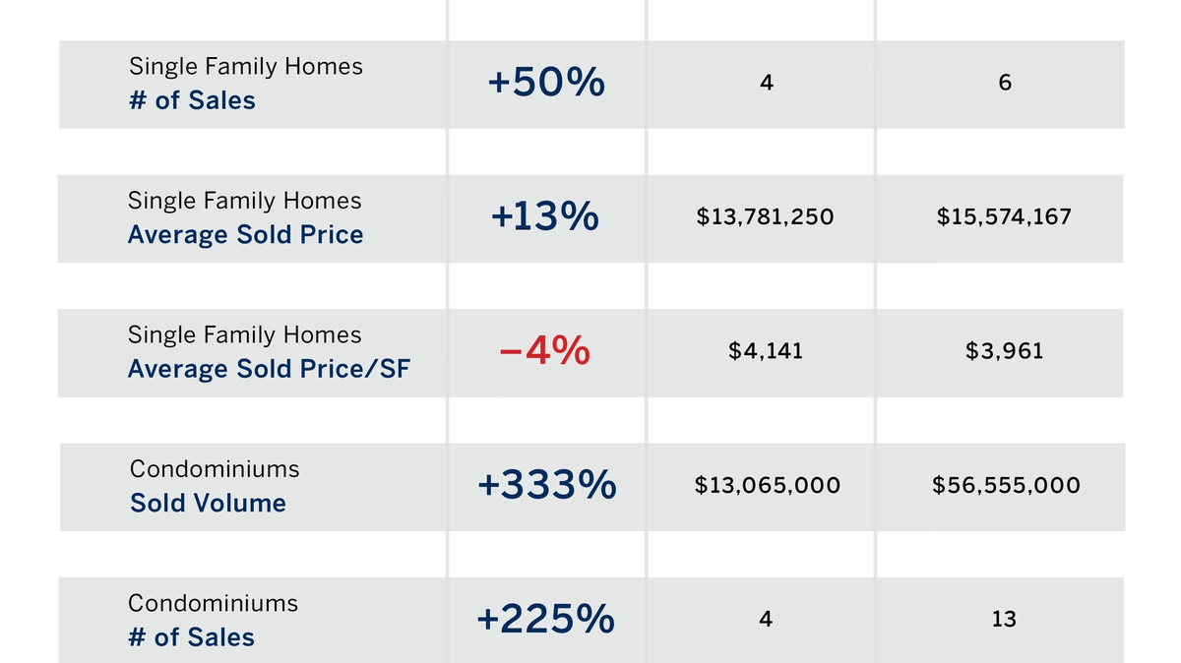The image size is (1181, 663).
Task: Click the $13,065,000 sold volume value
Action: point(767,485)
